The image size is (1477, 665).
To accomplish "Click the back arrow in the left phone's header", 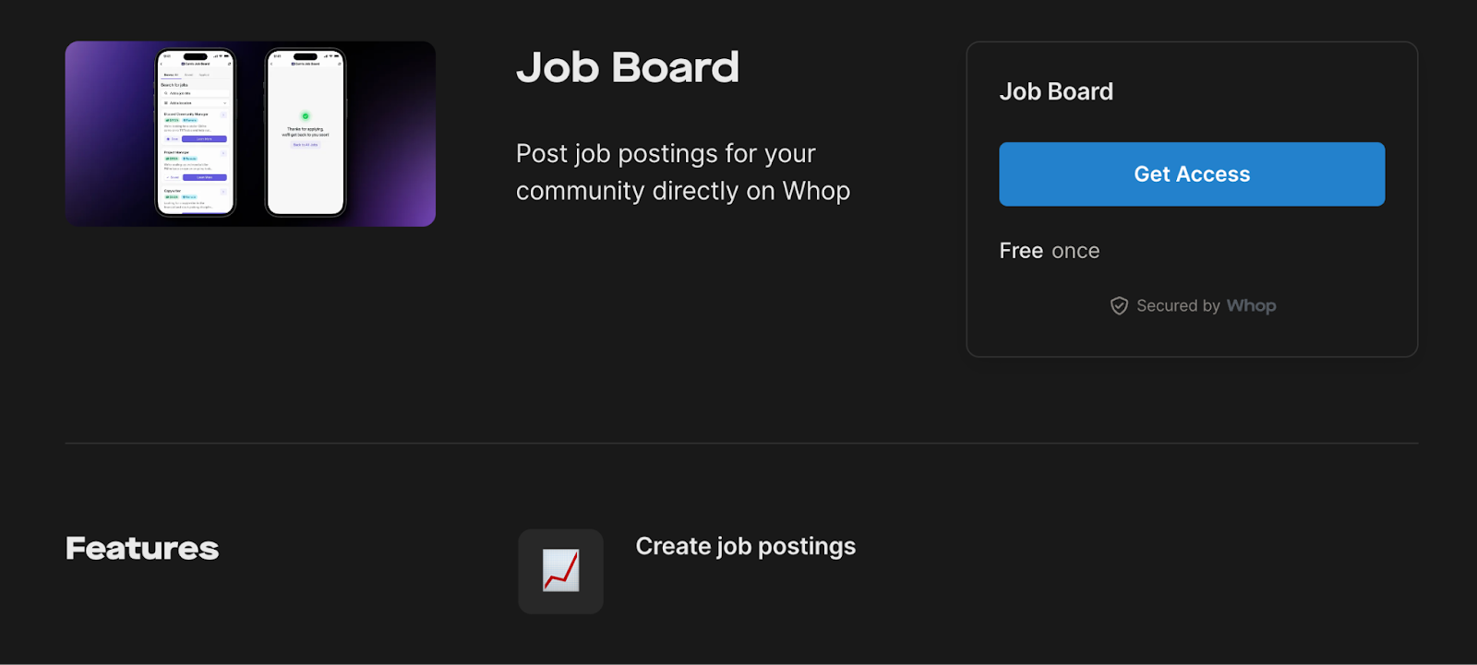I will (161, 64).
